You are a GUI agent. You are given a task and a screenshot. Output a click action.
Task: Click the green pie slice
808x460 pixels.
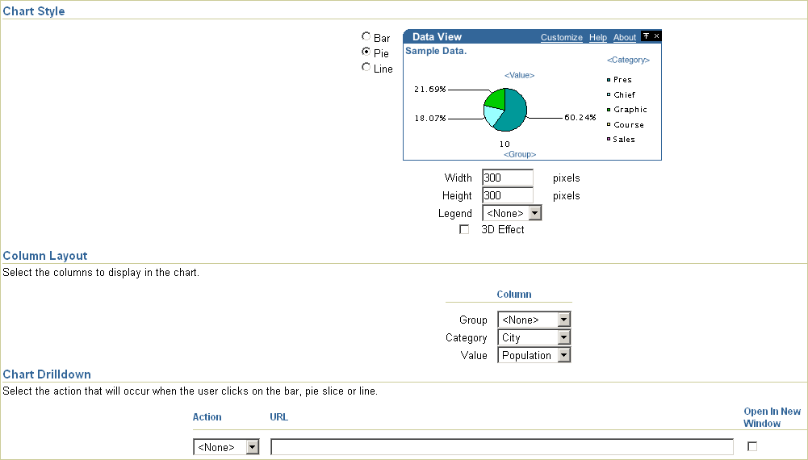[496, 98]
